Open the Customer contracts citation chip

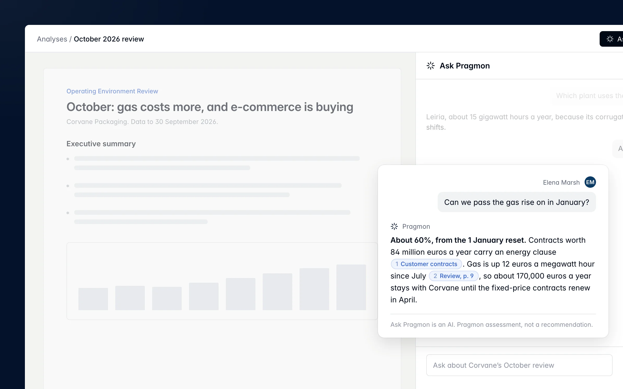[x=426, y=264]
